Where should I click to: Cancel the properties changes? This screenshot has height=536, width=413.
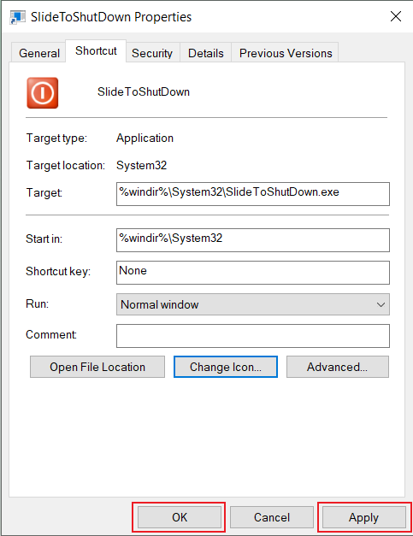point(272,517)
